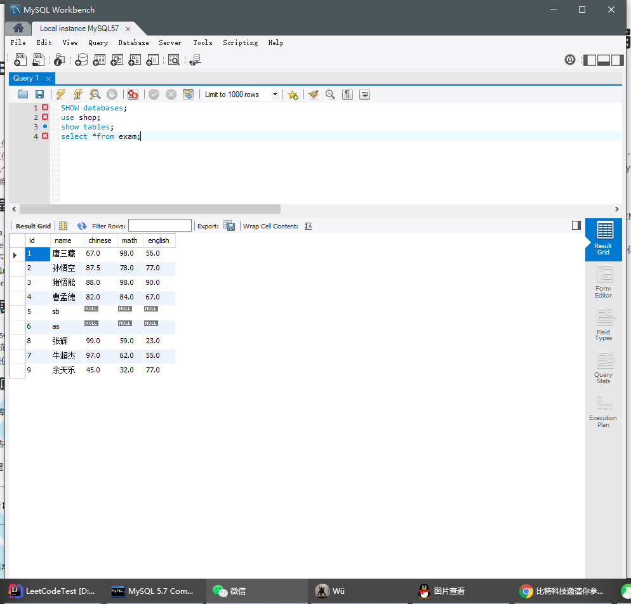631x604 pixels.
Task: Open the Database menu
Action: 133,43
